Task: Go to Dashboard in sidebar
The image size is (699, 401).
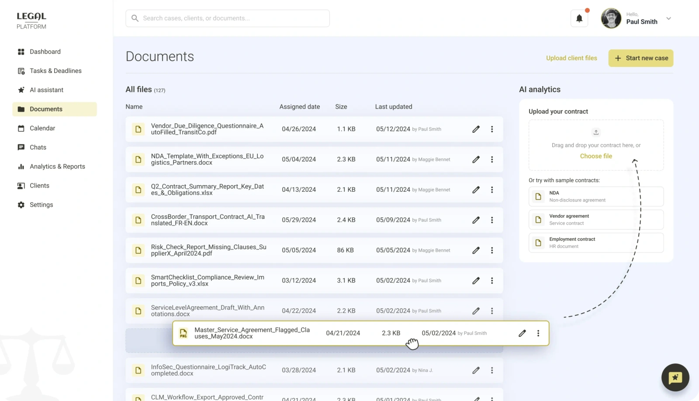Action: [45, 52]
